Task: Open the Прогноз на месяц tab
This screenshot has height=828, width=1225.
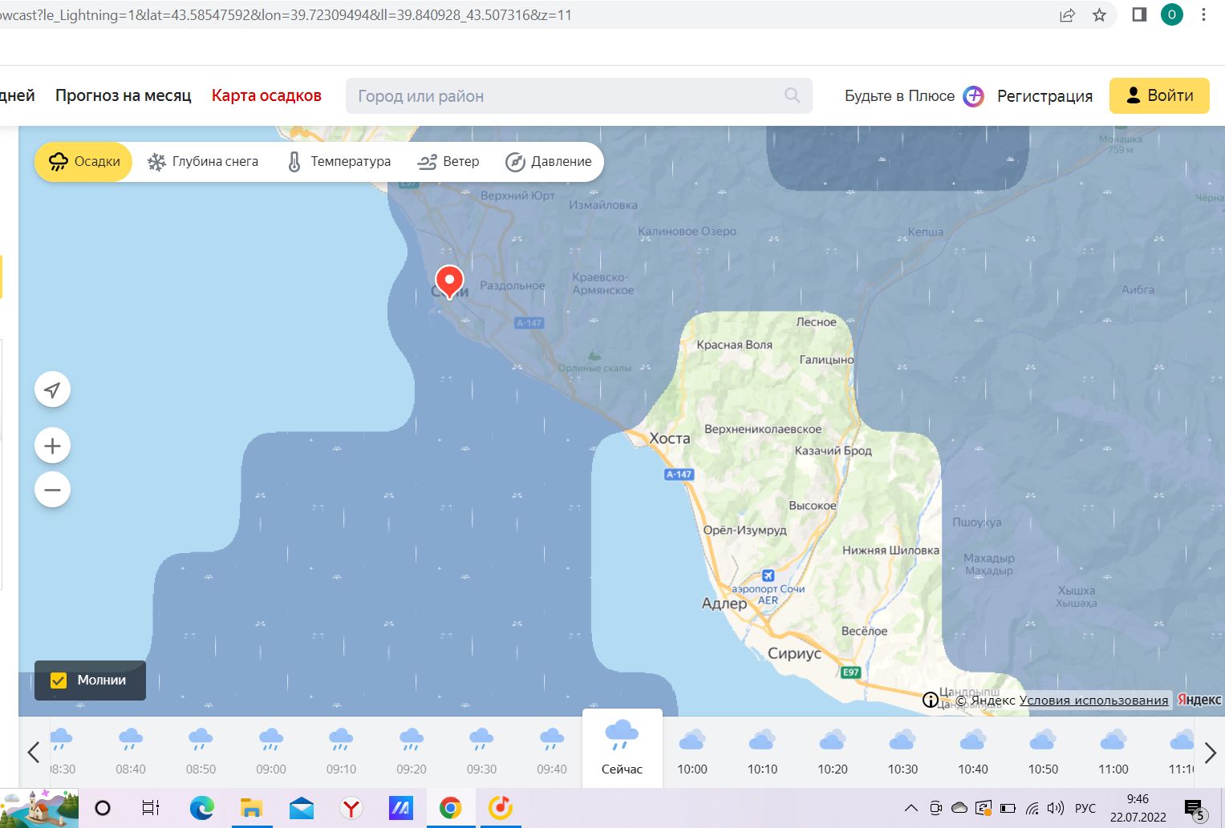Action: point(123,95)
